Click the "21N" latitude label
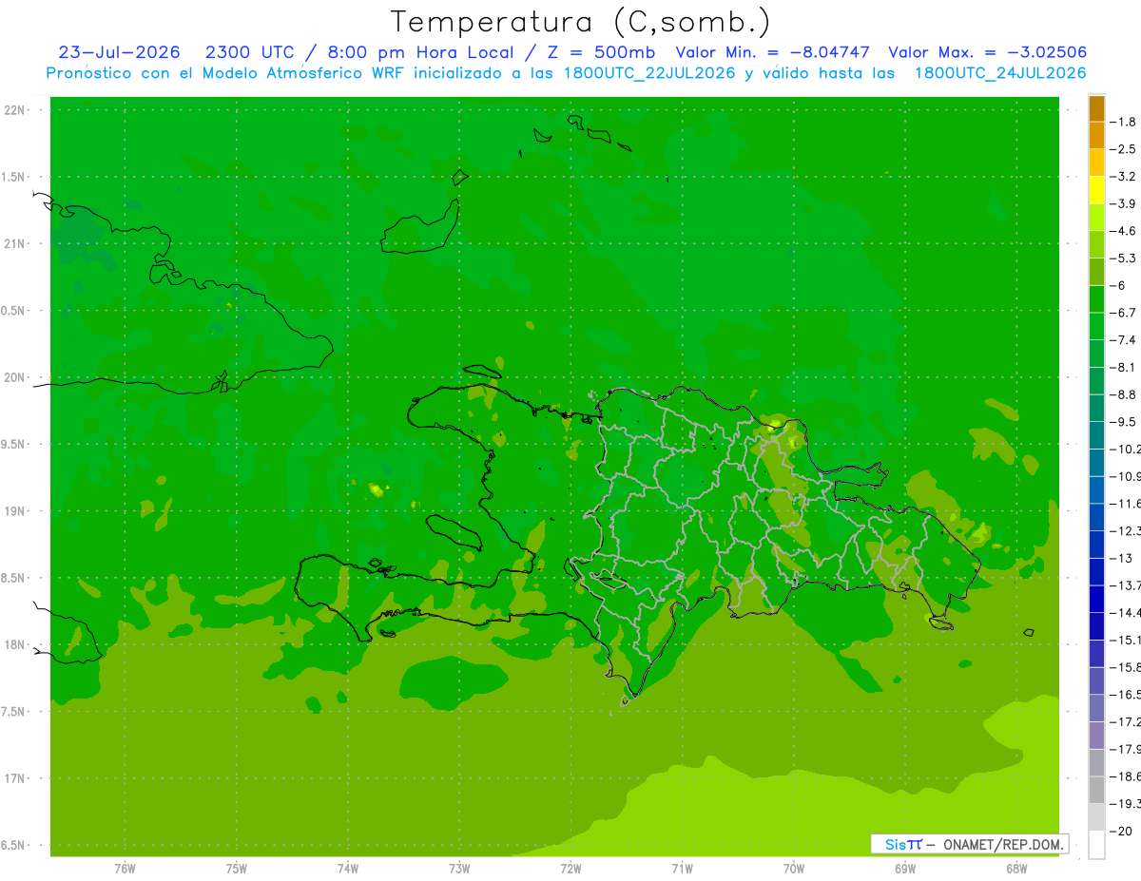The height and width of the screenshot is (881, 1141). (15, 243)
